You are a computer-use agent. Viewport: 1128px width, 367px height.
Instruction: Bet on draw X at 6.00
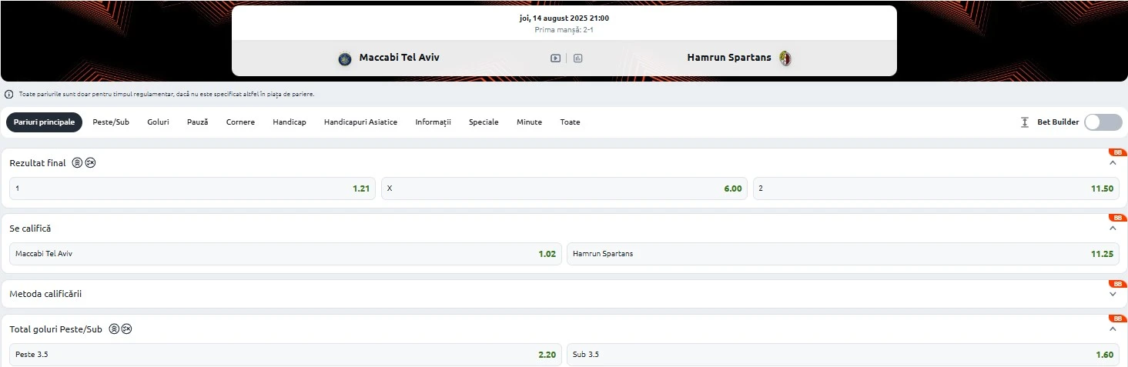point(564,189)
